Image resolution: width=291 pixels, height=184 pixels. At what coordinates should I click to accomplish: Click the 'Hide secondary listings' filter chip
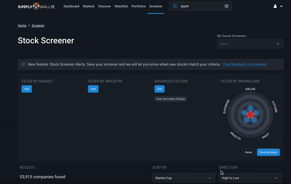coord(170,99)
